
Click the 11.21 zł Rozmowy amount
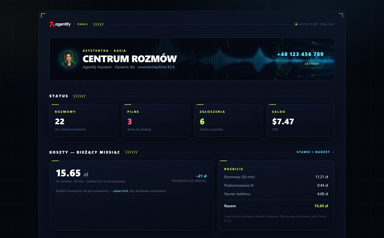(x=322, y=177)
